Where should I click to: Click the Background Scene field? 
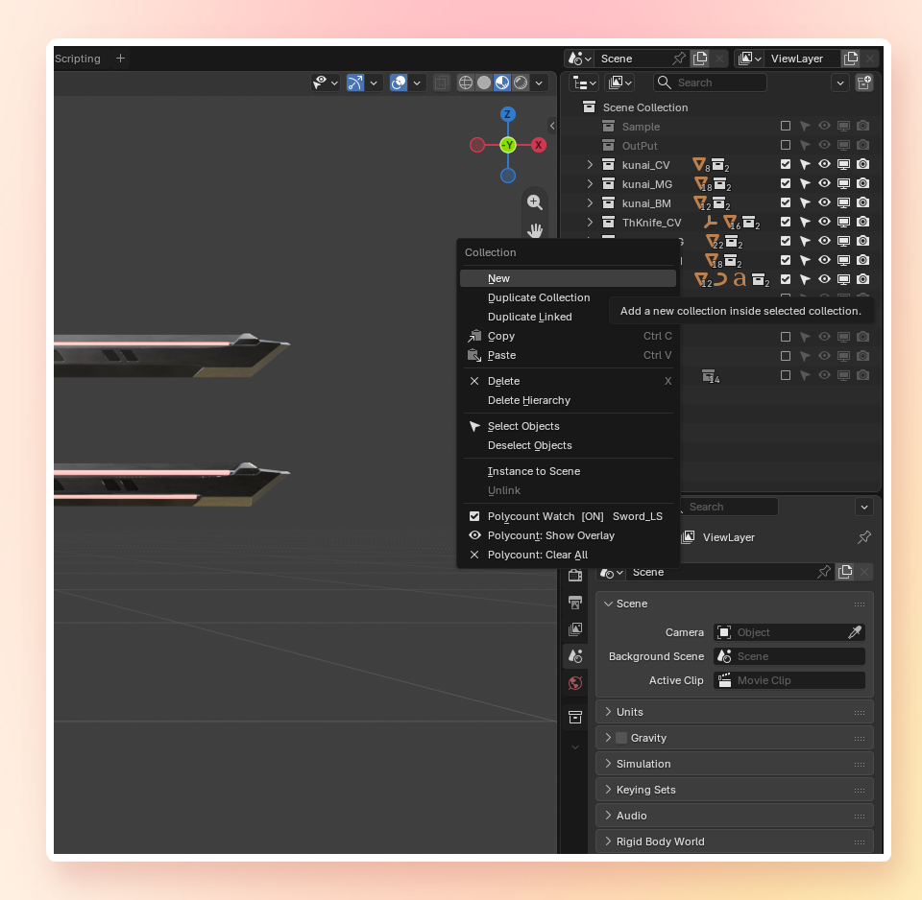click(x=789, y=656)
